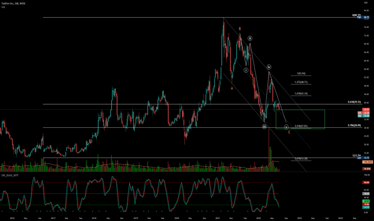
Task: Click the 190.538M volume average tag
Action: [x=368, y=162]
